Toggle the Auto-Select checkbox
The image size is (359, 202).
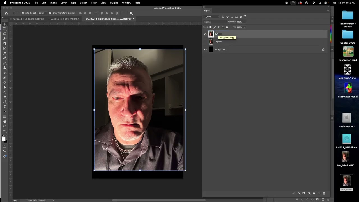tap(22, 13)
